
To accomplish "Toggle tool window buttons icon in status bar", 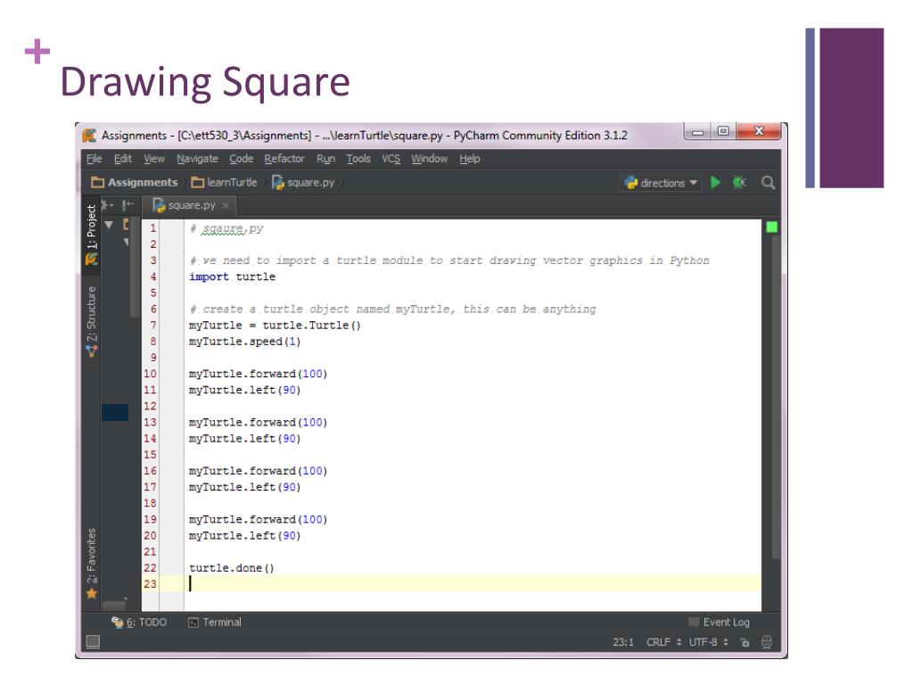I will tap(93, 642).
